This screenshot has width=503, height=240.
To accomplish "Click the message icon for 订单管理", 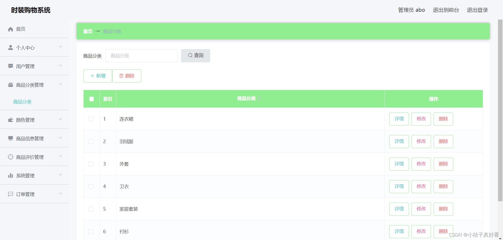I will click(10, 194).
